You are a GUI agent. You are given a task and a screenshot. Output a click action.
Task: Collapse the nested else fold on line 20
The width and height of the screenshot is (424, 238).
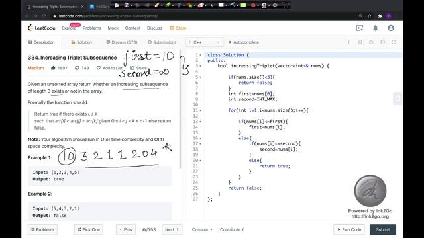click(200, 160)
